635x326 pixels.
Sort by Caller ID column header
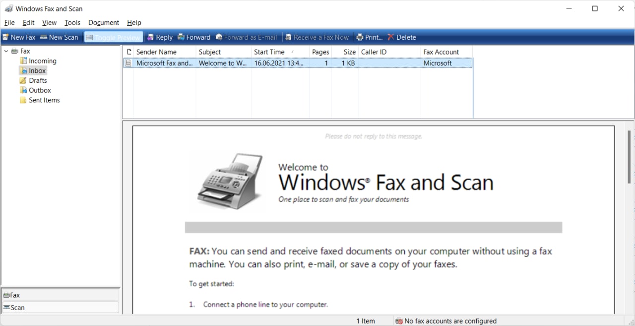pos(389,52)
